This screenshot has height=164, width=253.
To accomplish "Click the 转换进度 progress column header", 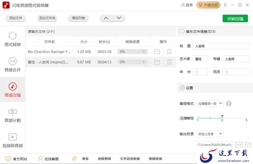I will [132, 42].
